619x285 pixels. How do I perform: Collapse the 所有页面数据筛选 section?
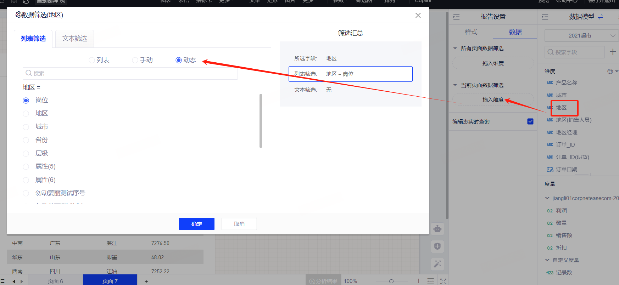455,49
